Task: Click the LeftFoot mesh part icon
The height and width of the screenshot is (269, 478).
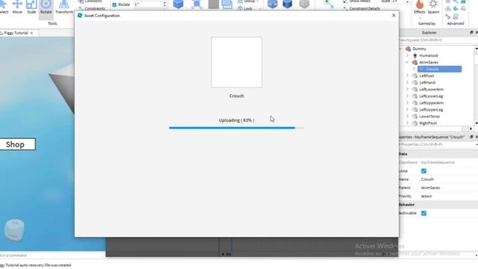Action: (x=415, y=75)
